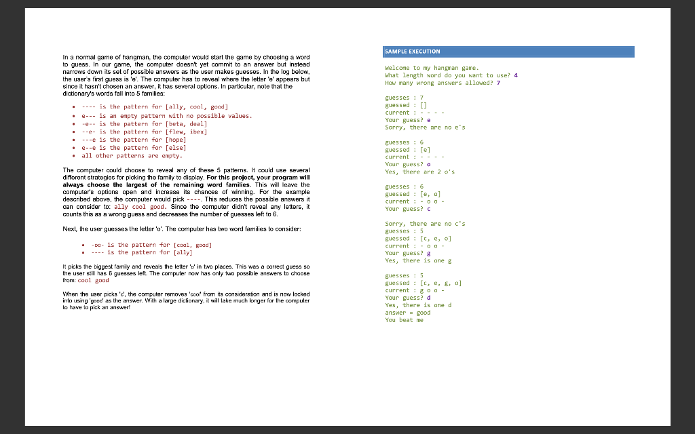Image resolution: width=695 pixels, height=434 pixels.
Task: Click the 'answer = good' line
Action: 407,313
